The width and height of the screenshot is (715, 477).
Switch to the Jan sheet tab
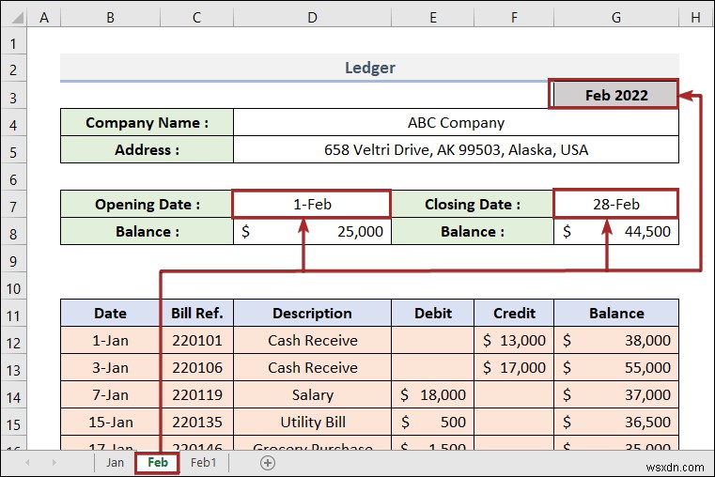pos(115,463)
